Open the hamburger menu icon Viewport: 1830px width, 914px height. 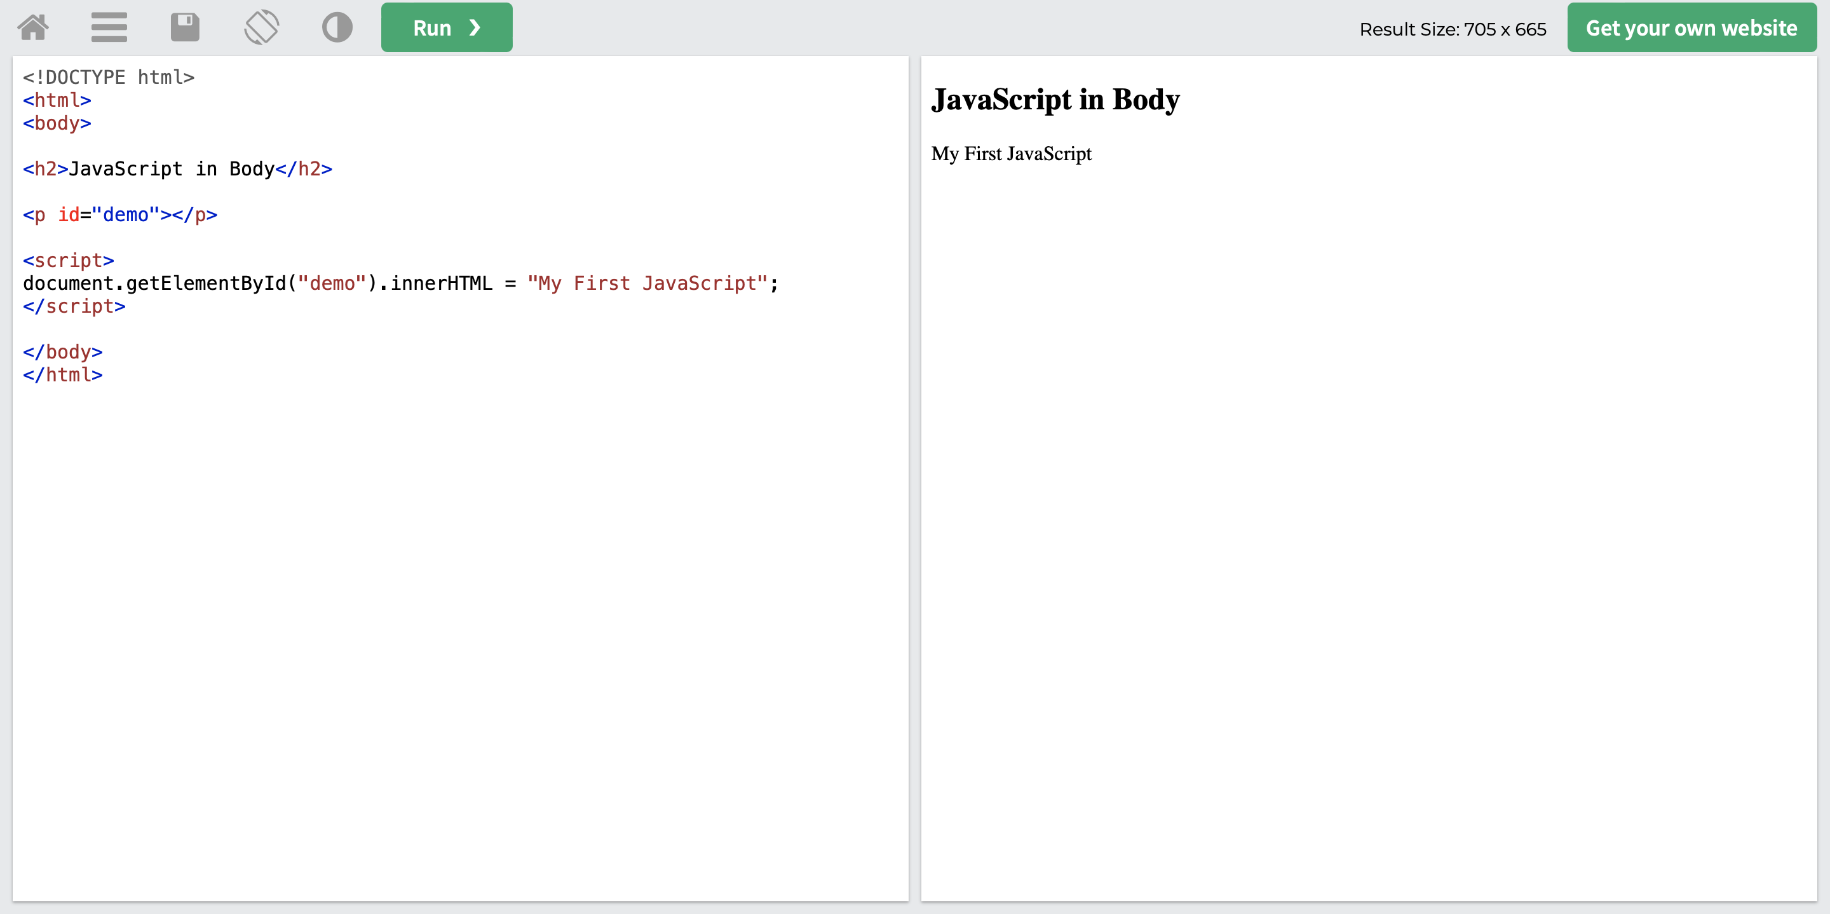coord(109,28)
